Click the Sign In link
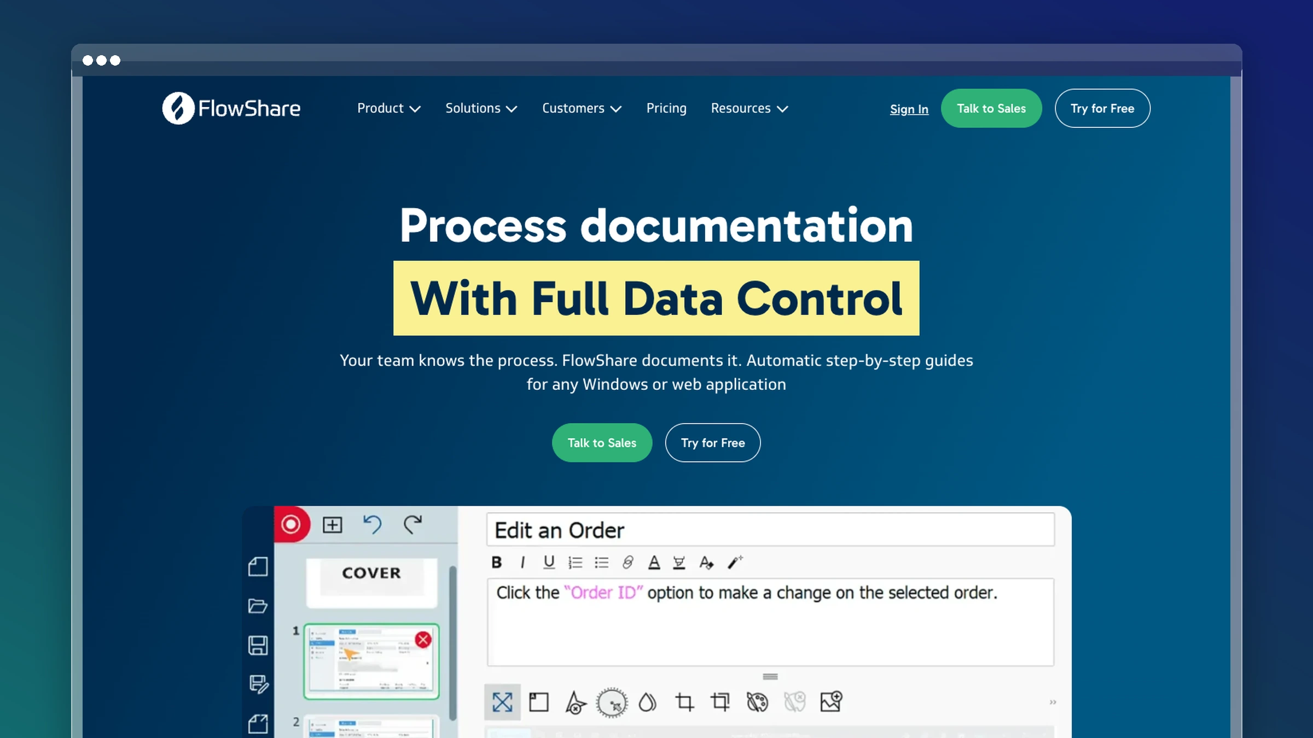This screenshot has height=738, width=1313. click(x=909, y=109)
